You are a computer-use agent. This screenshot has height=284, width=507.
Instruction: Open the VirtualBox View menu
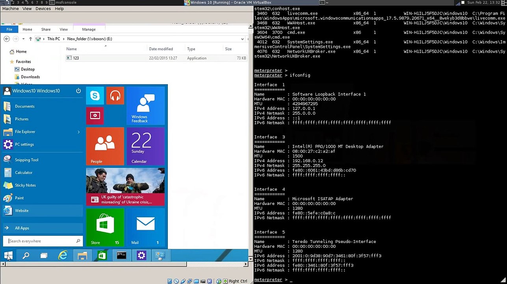[x=27, y=9]
